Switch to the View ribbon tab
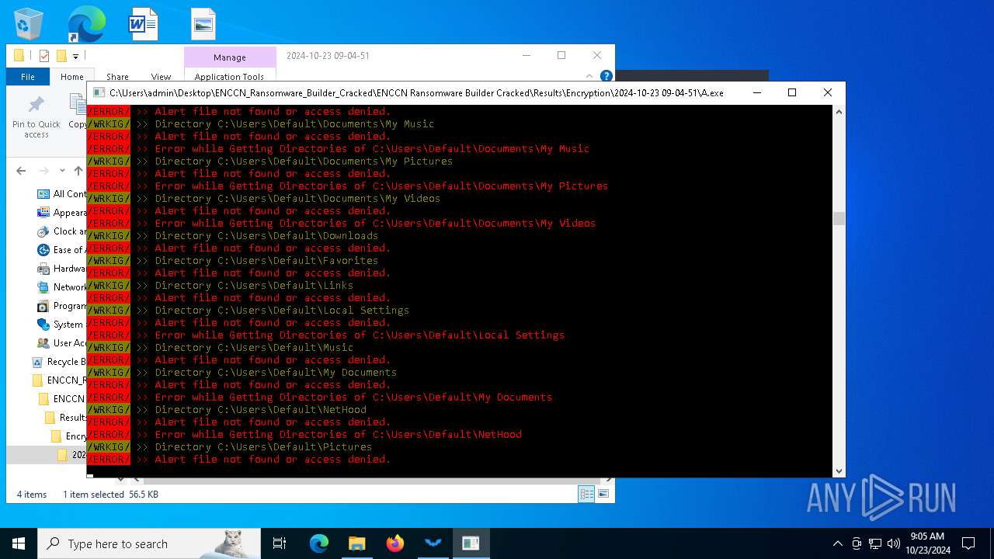Screen dimensions: 994x559 click(161, 77)
